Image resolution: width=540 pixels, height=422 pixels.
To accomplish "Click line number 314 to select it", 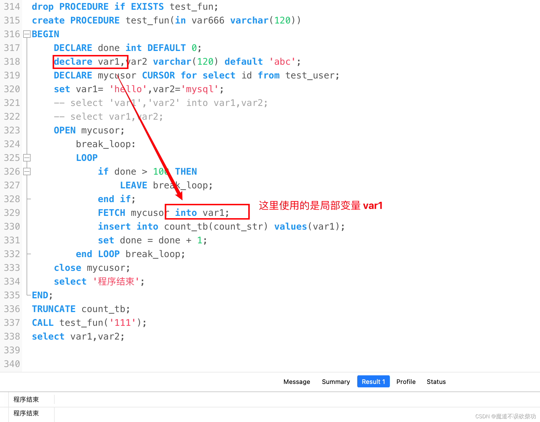I will pyautogui.click(x=12, y=7).
